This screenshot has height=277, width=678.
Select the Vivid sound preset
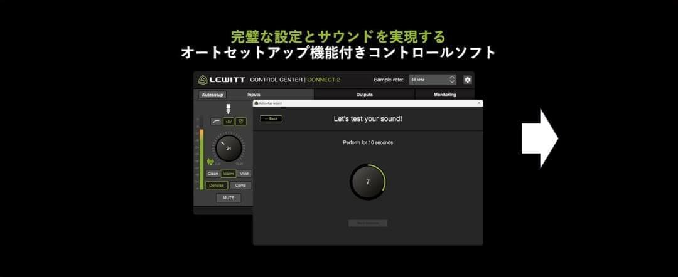click(x=244, y=174)
